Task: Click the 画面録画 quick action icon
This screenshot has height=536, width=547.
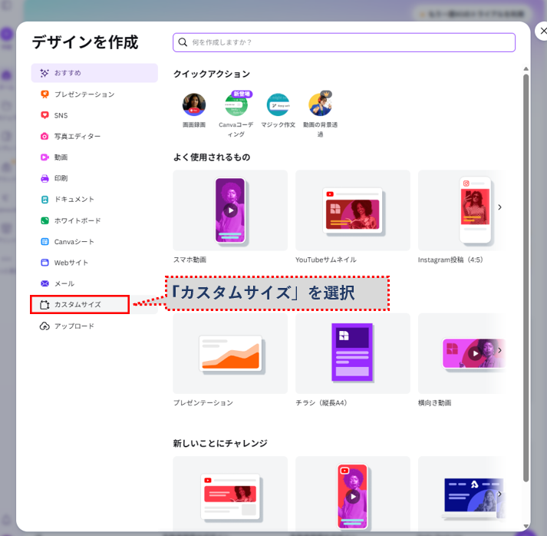Action: [x=193, y=104]
